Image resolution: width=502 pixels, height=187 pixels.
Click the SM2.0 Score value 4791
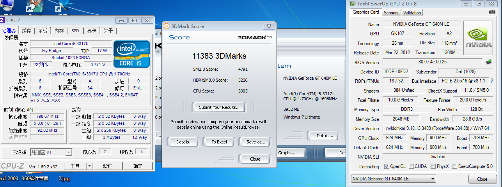pyautogui.click(x=243, y=69)
